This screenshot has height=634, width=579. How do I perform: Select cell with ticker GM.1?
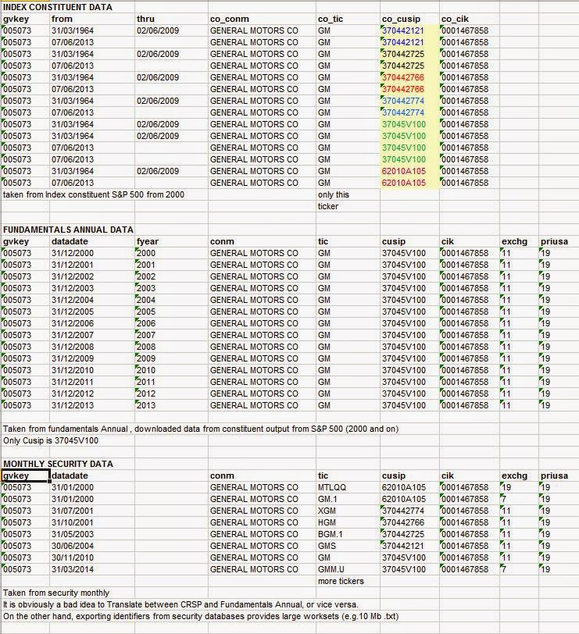pyautogui.click(x=348, y=499)
